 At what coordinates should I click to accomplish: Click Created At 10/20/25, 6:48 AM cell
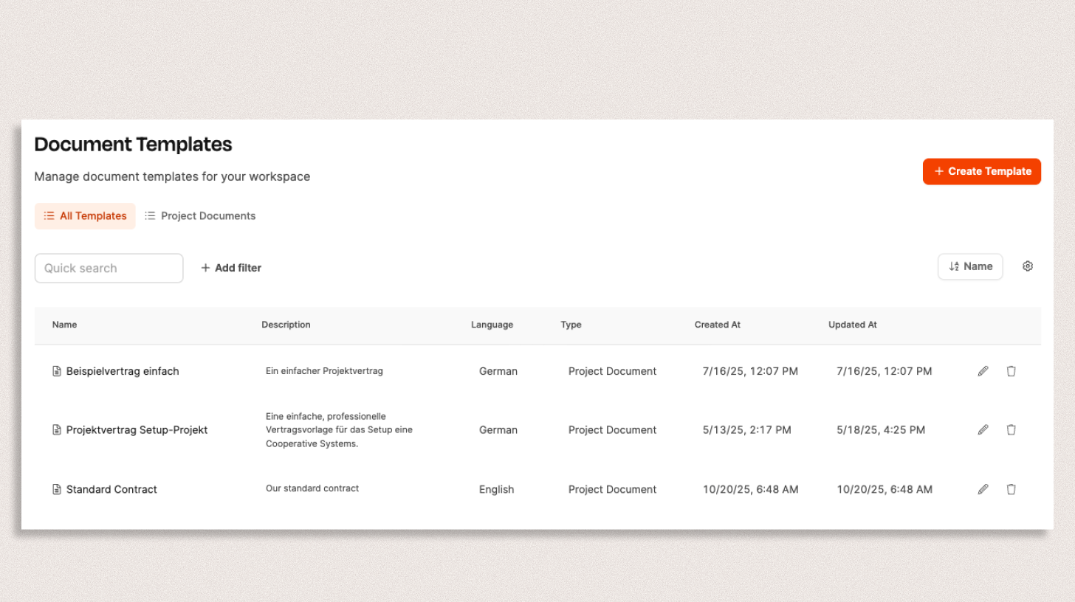coord(750,489)
